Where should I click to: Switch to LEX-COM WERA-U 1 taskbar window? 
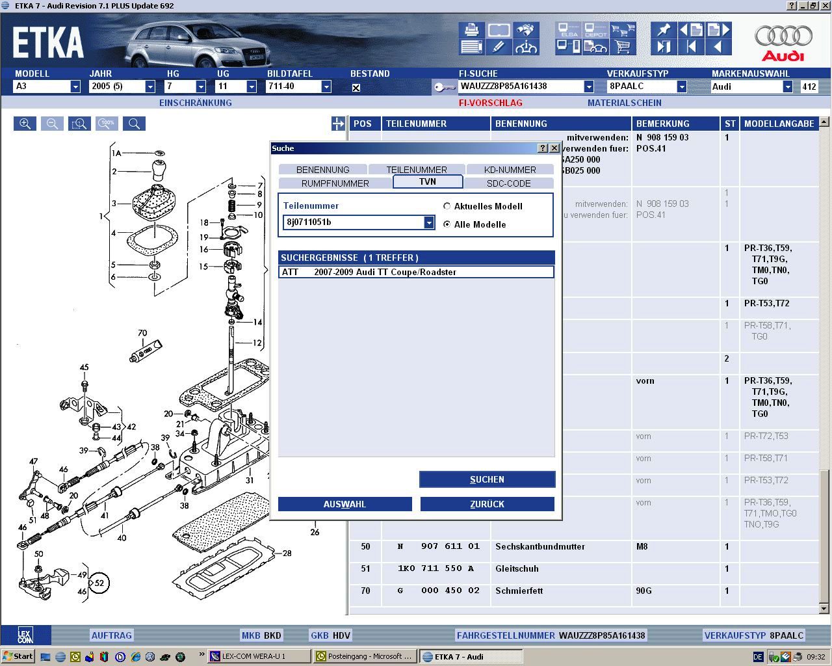tap(259, 656)
